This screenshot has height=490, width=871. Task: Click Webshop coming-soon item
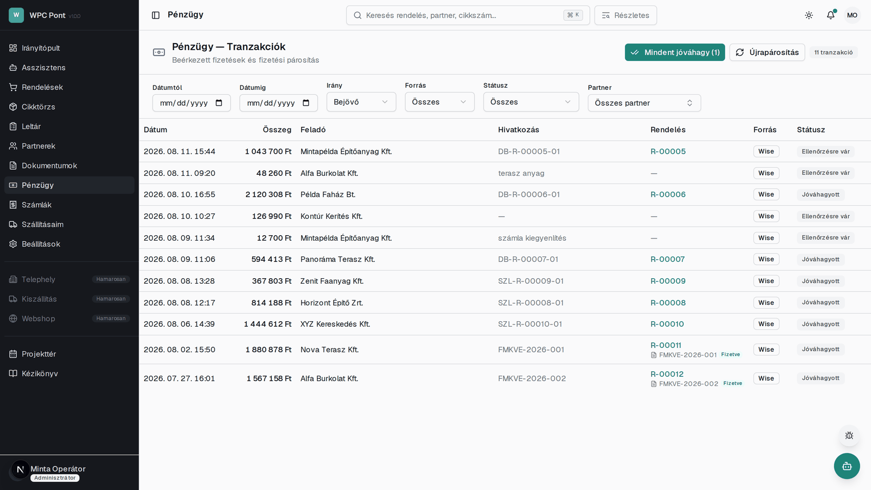pos(69,318)
